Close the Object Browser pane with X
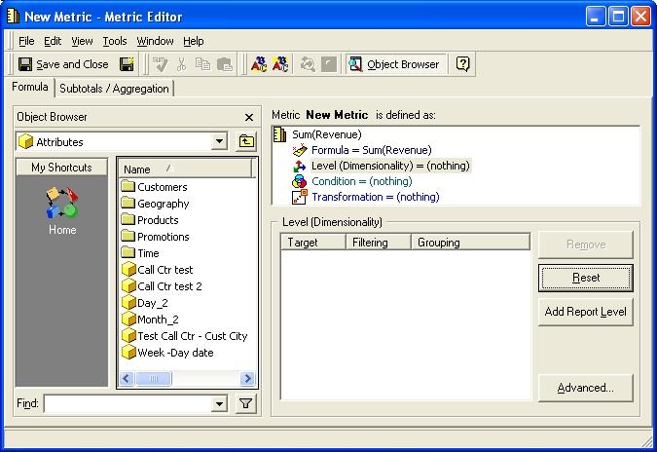Screen dimensions: 657x452 click(248, 117)
